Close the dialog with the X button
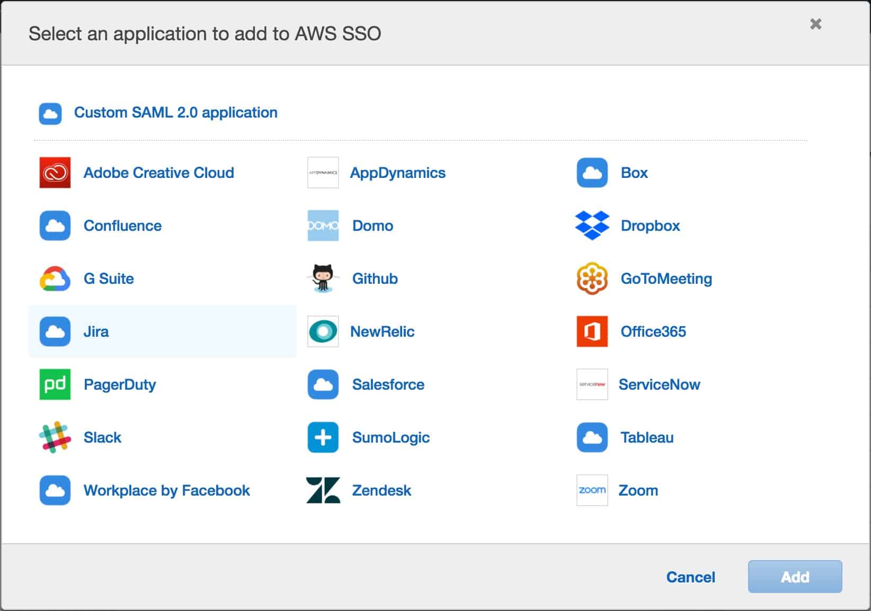This screenshot has width=871, height=611. (x=816, y=24)
